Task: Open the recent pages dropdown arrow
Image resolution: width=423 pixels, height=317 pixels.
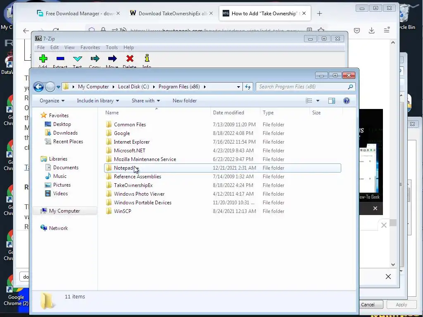Action: tap(58, 87)
